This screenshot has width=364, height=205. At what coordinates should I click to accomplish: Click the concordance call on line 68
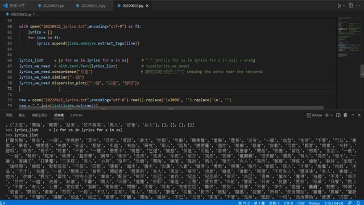(56, 72)
